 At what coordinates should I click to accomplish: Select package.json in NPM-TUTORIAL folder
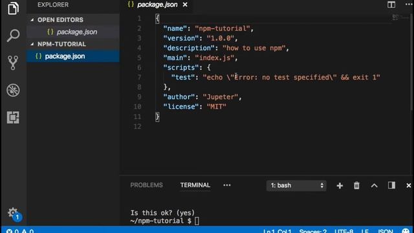pos(73,56)
